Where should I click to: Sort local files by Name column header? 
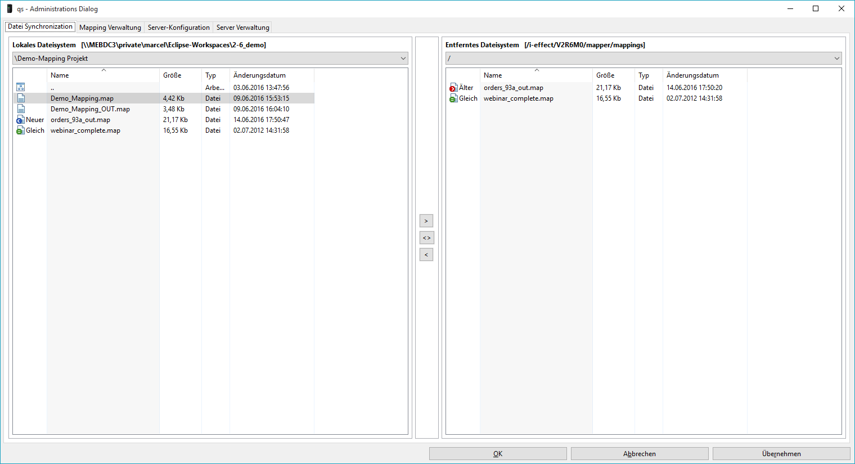[60, 75]
